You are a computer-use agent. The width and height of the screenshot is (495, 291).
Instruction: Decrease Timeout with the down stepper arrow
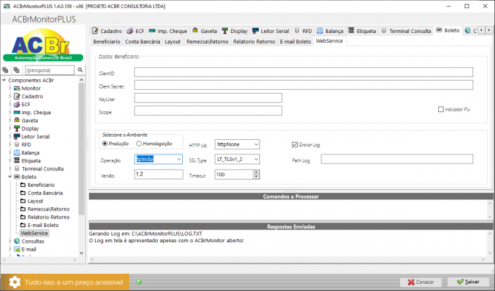256,177
